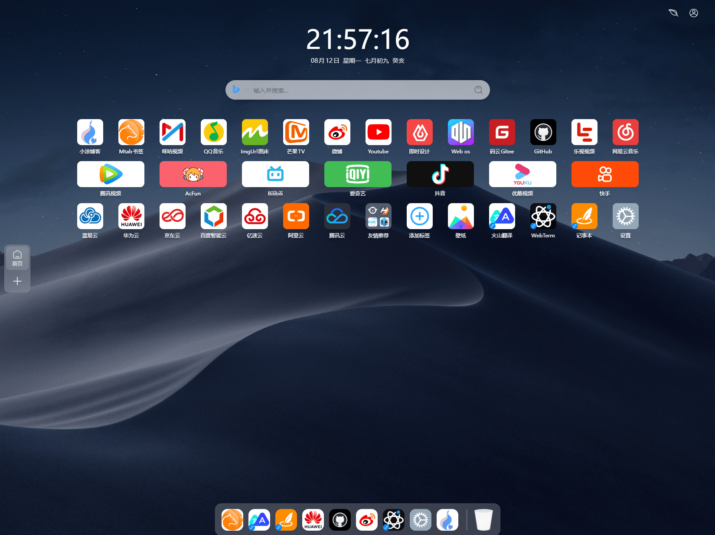Image resolution: width=715 pixels, height=535 pixels.
Task: Open the trash bin in dock
Action: 483,520
